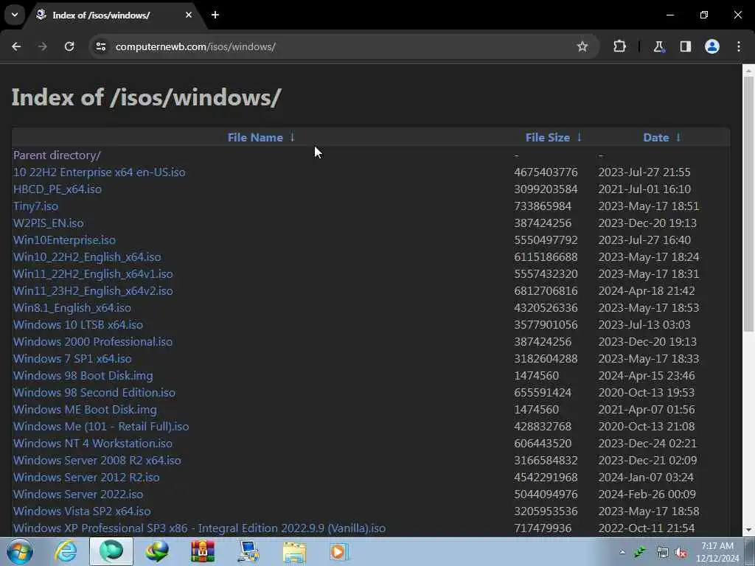Download Win8.1_English_x64.iso
The width and height of the screenshot is (755, 566).
(x=72, y=307)
